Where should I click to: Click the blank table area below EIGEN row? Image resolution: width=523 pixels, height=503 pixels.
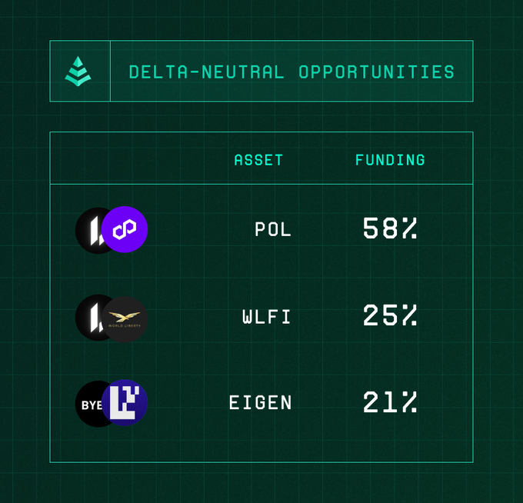[261, 445]
